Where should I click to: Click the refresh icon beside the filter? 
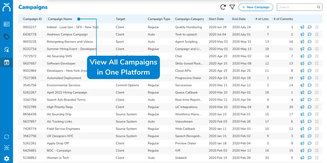point(223,7)
